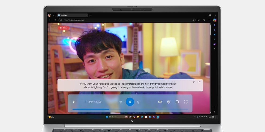
Task: Open the video player settings gear
Action: [x=168, y=102]
